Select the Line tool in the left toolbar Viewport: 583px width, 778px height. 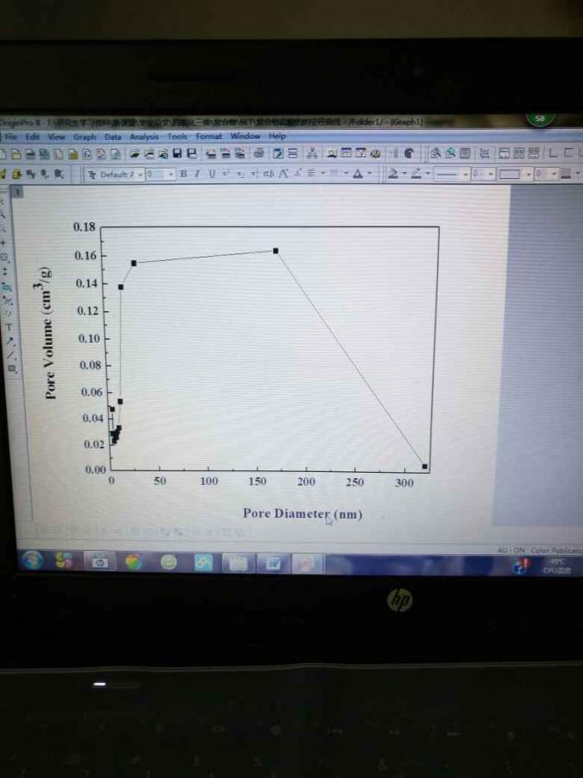pyautogui.click(x=11, y=354)
